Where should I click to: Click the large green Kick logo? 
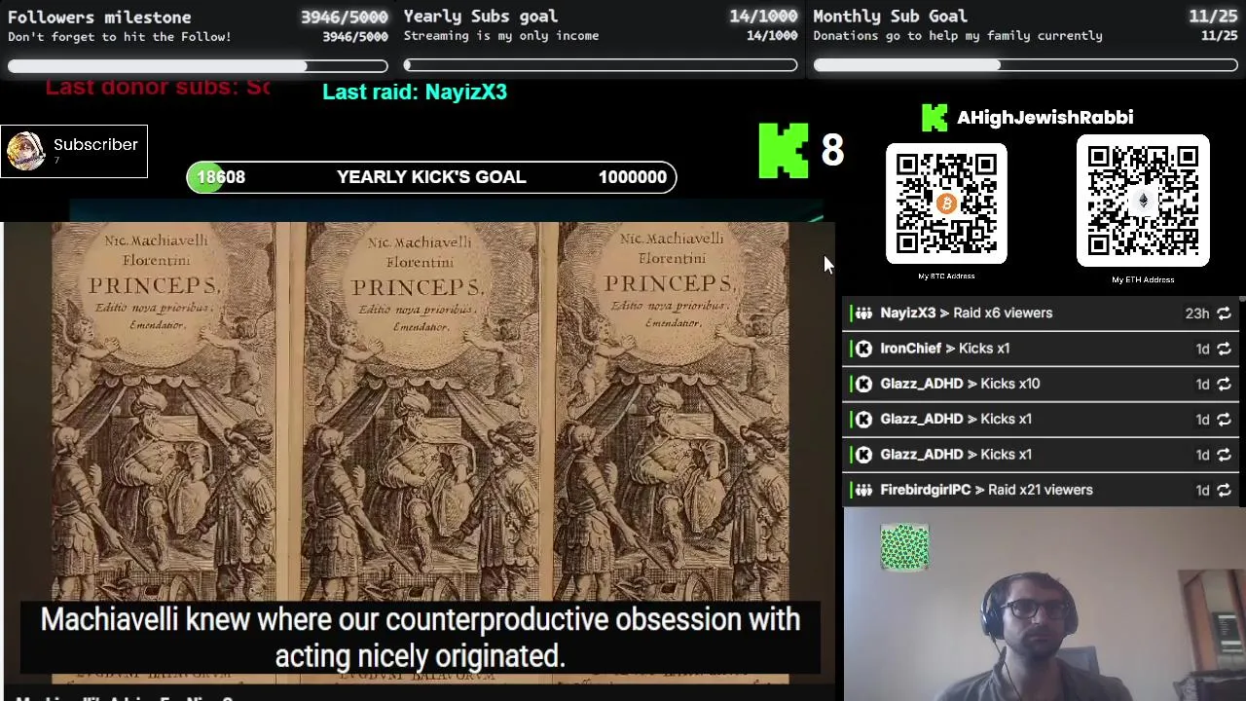[x=784, y=151]
